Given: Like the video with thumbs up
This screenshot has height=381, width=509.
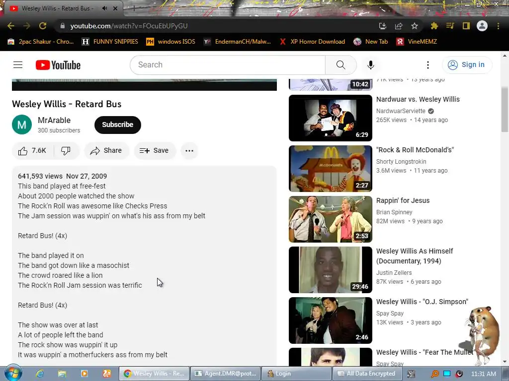Looking at the screenshot, I should coord(32,151).
